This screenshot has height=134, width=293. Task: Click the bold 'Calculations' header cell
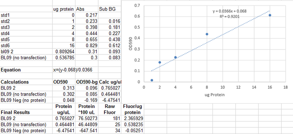tap(26, 82)
